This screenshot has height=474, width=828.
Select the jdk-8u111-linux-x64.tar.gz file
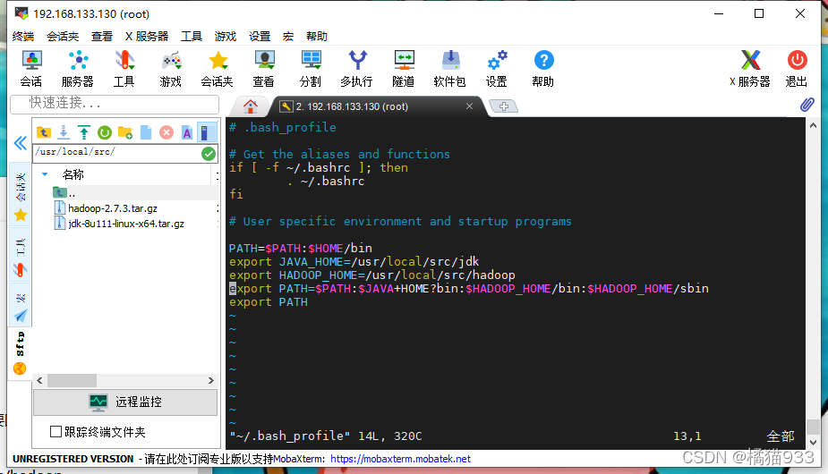(x=125, y=224)
